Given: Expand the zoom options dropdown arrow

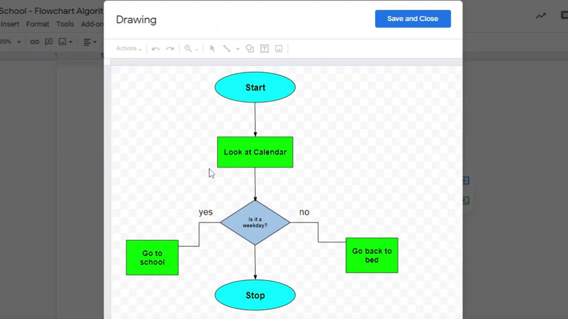Looking at the screenshot, I should coord(197,49).
